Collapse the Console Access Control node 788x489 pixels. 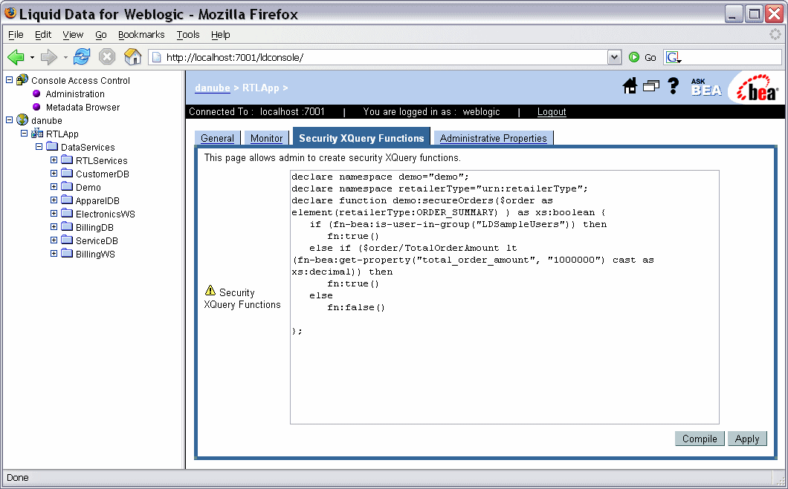(x=9, y=79)
